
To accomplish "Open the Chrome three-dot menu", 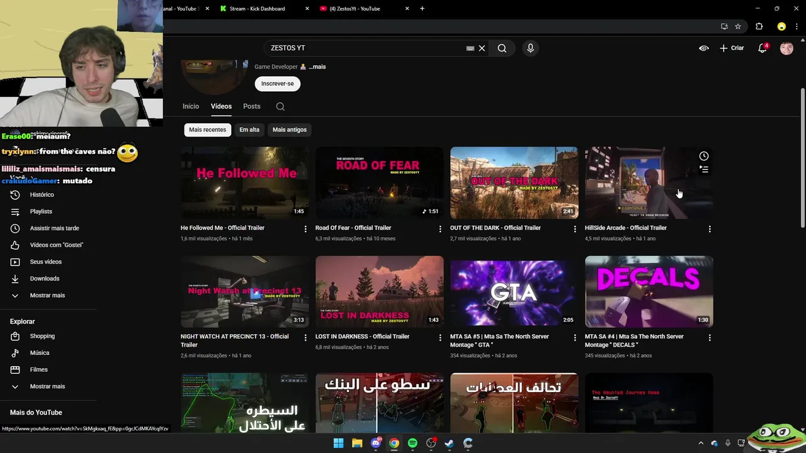I will tap(797, 26).
